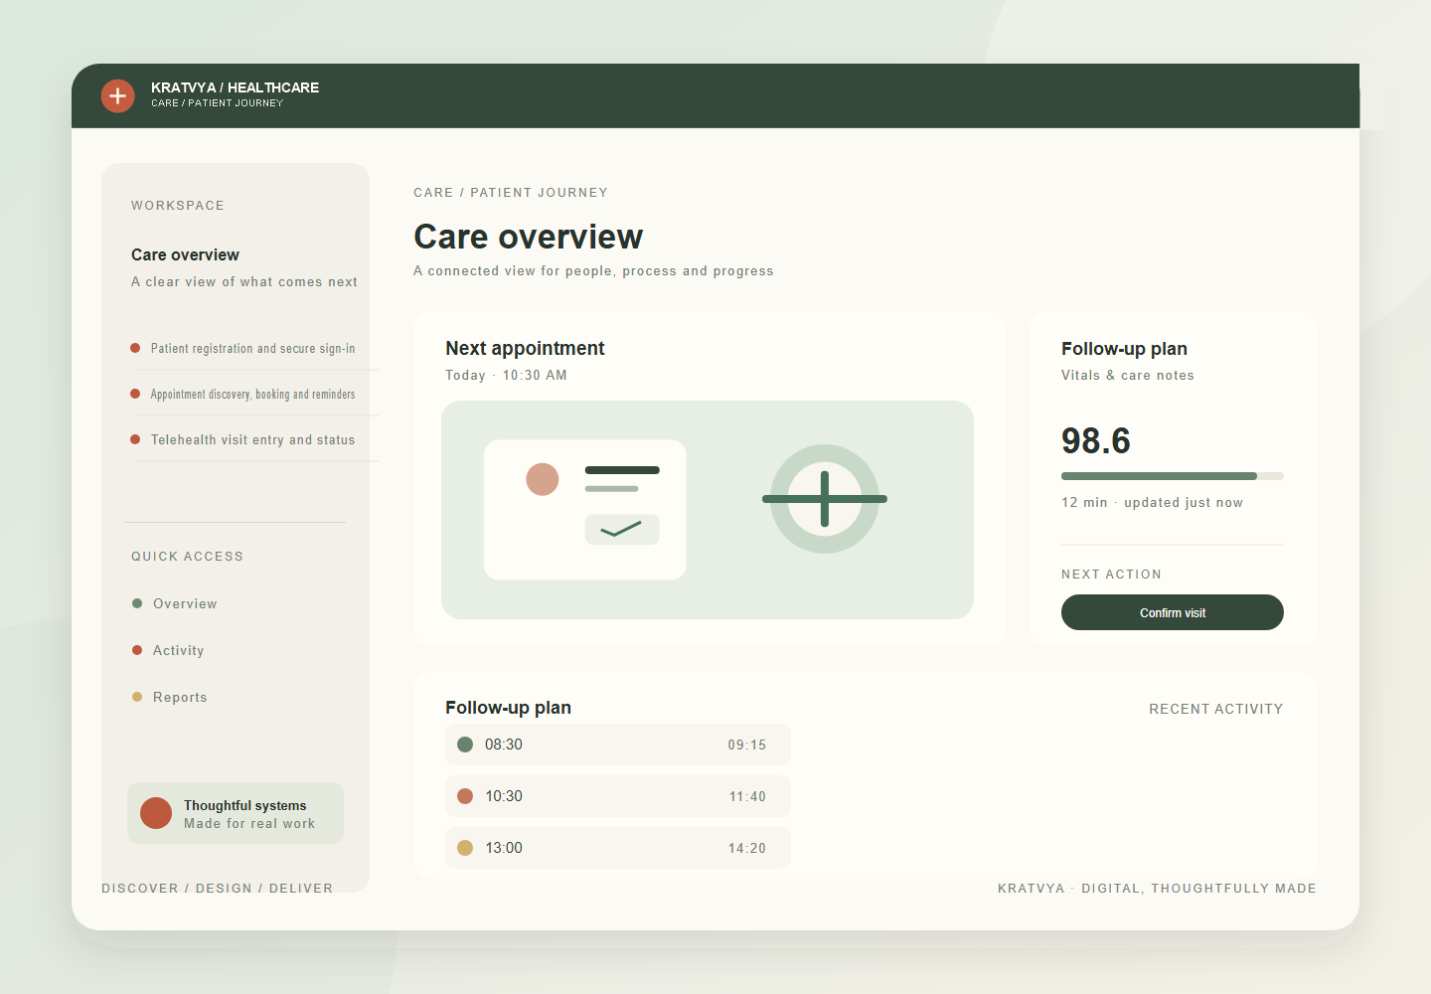Click the Next appointment card title
The height and width of the screenshot is (994, 1431).
pos(525,348)
